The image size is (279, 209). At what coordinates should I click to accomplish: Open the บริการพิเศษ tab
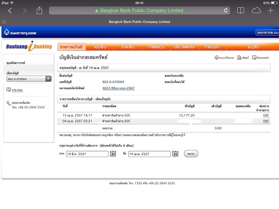click(x=184, y=47)
